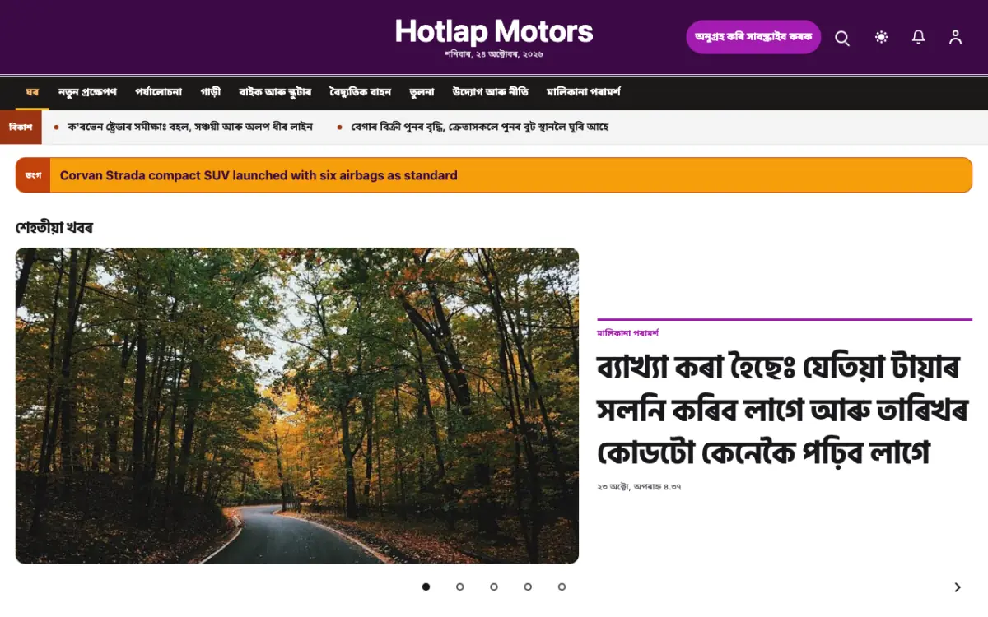Viewport: 988px width, 617px height.
Task: Advance carousel with next arrow chevron
Action: [x=958, y=587]
